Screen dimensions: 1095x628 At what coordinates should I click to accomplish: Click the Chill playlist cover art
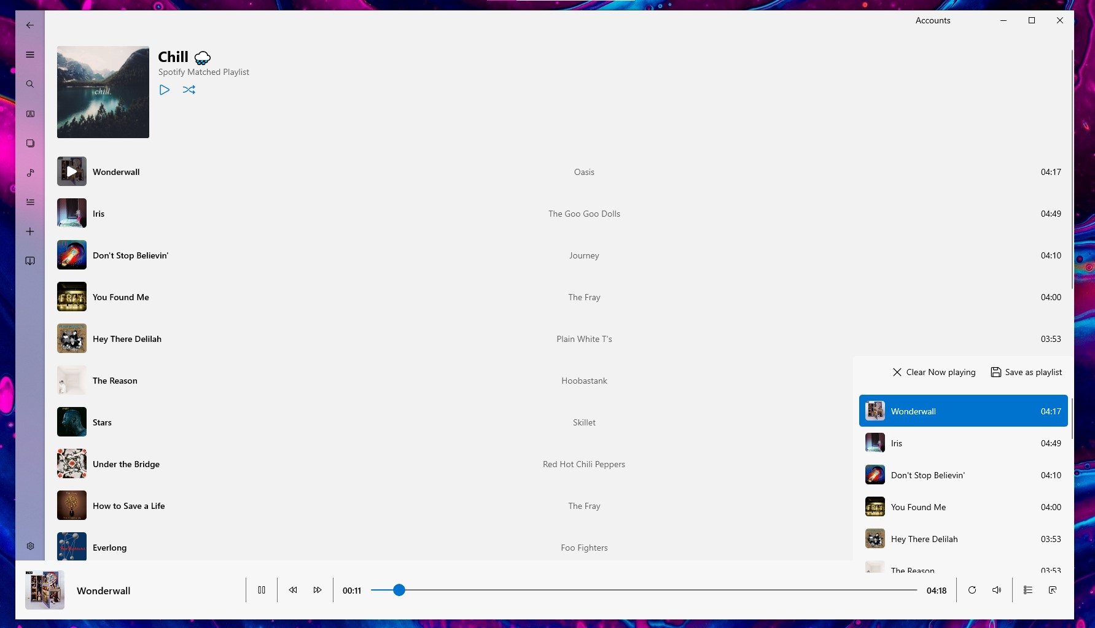[103, 92]
